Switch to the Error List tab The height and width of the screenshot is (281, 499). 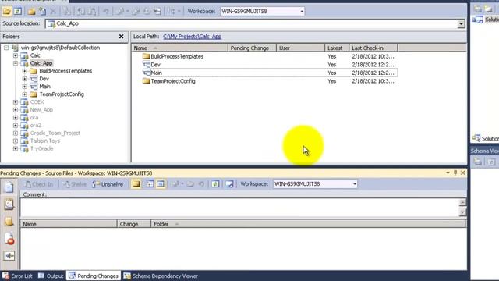(17, 276)
